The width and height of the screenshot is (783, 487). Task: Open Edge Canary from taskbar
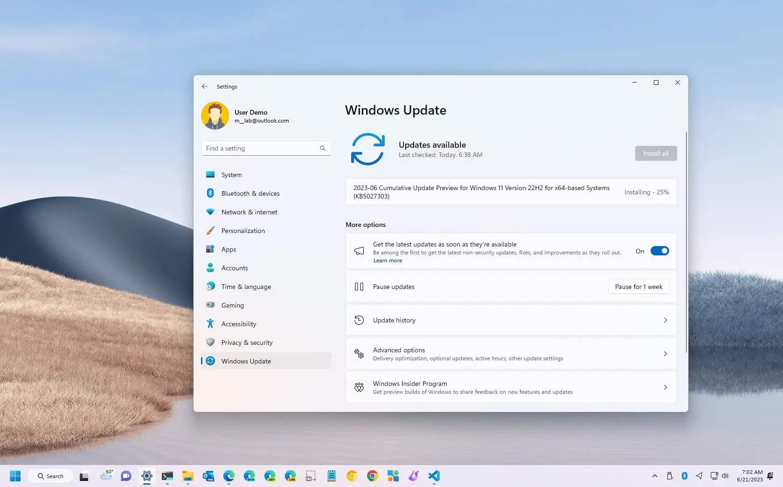click(291, 476)
